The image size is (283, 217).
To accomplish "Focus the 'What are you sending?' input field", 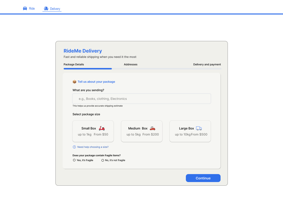I will [x=141, y=98].
